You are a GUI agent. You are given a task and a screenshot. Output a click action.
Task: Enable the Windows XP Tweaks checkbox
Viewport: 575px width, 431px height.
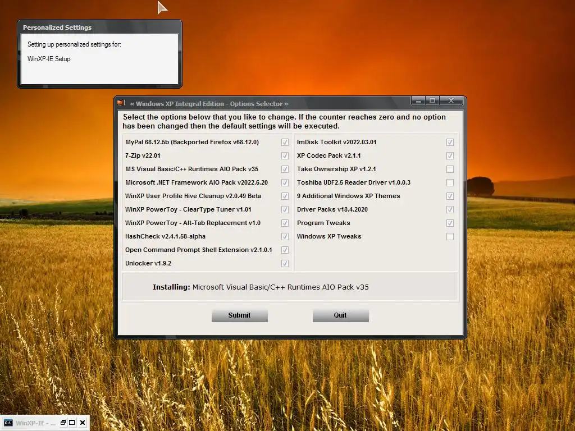click(x=450, y=236)
